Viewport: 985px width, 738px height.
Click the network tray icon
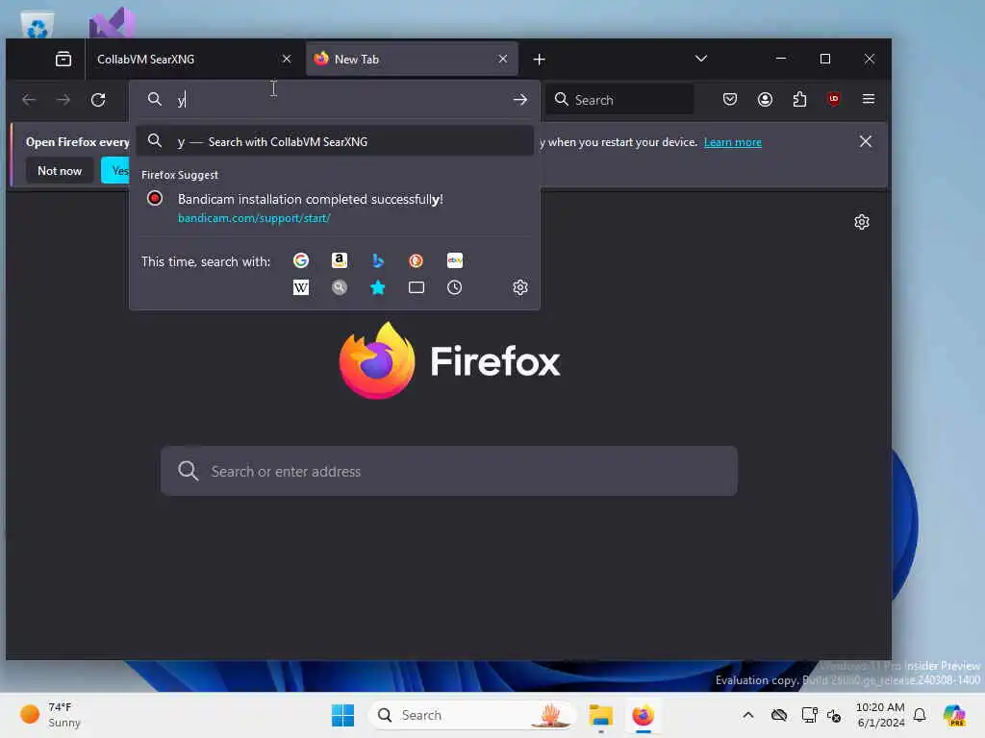click(809, 715)
